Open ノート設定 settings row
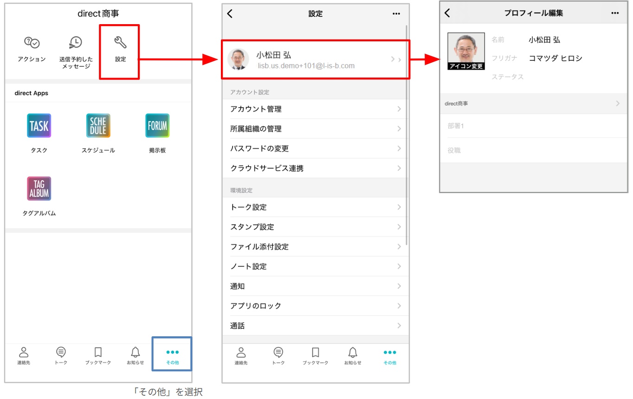This screenshot has width=633, height=399. (x=315, y=266)
